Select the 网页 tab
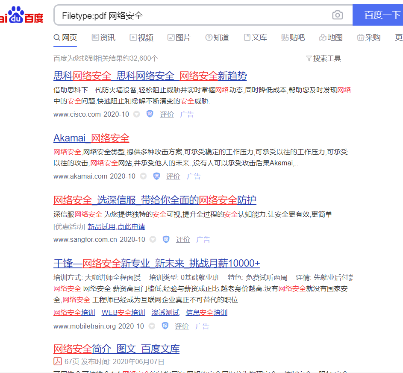403x373 pixels. tap(65, 38)
